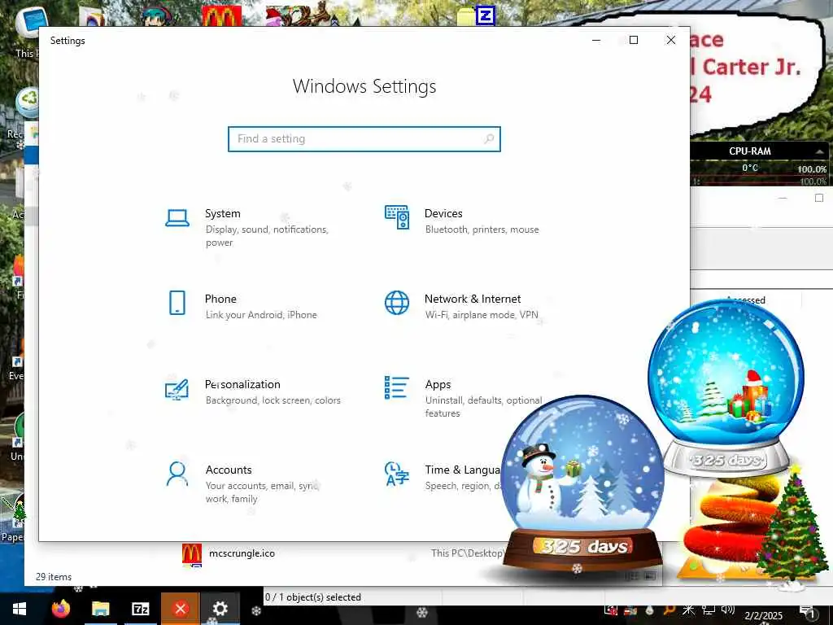Open the Time & Language icon
Screen dimensions: 833x625
point(397,474)
